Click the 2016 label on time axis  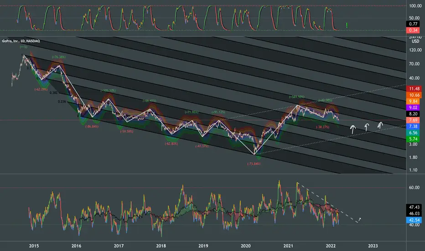(76, 246)
